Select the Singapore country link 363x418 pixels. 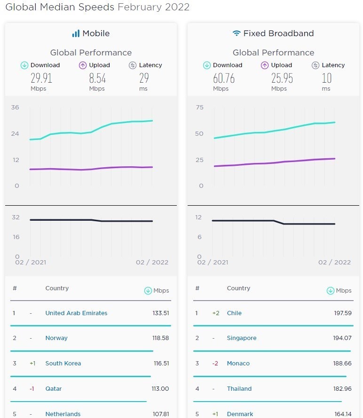(x=242, y=338)
